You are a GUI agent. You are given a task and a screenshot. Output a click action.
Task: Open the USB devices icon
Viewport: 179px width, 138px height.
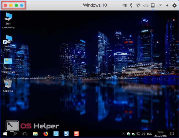coord(131,5)
